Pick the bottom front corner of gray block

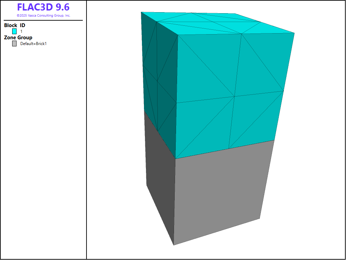(174, 245)
